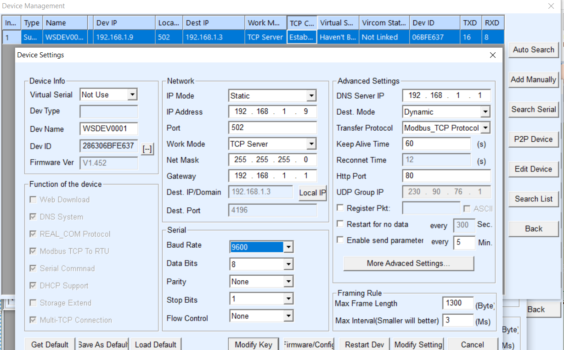Viewport: 564px width, 350px height.
Task: Open the Search List
Action: point(533,199)
